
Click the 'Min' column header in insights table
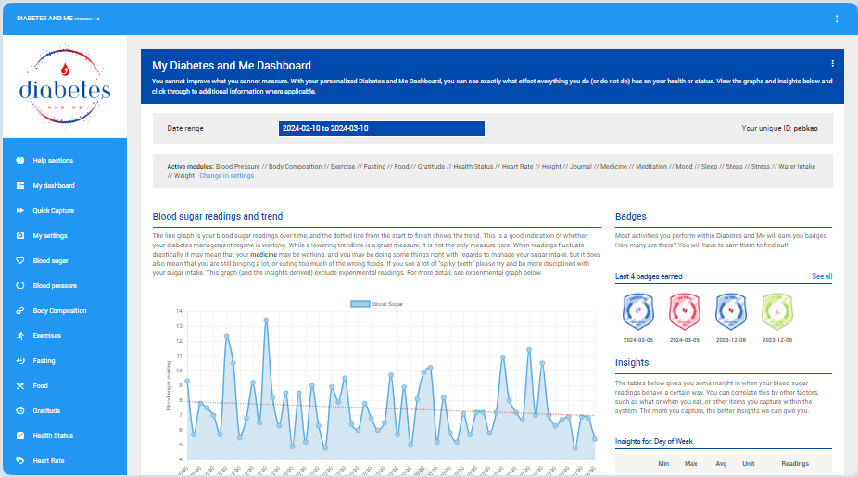(663, 463)
